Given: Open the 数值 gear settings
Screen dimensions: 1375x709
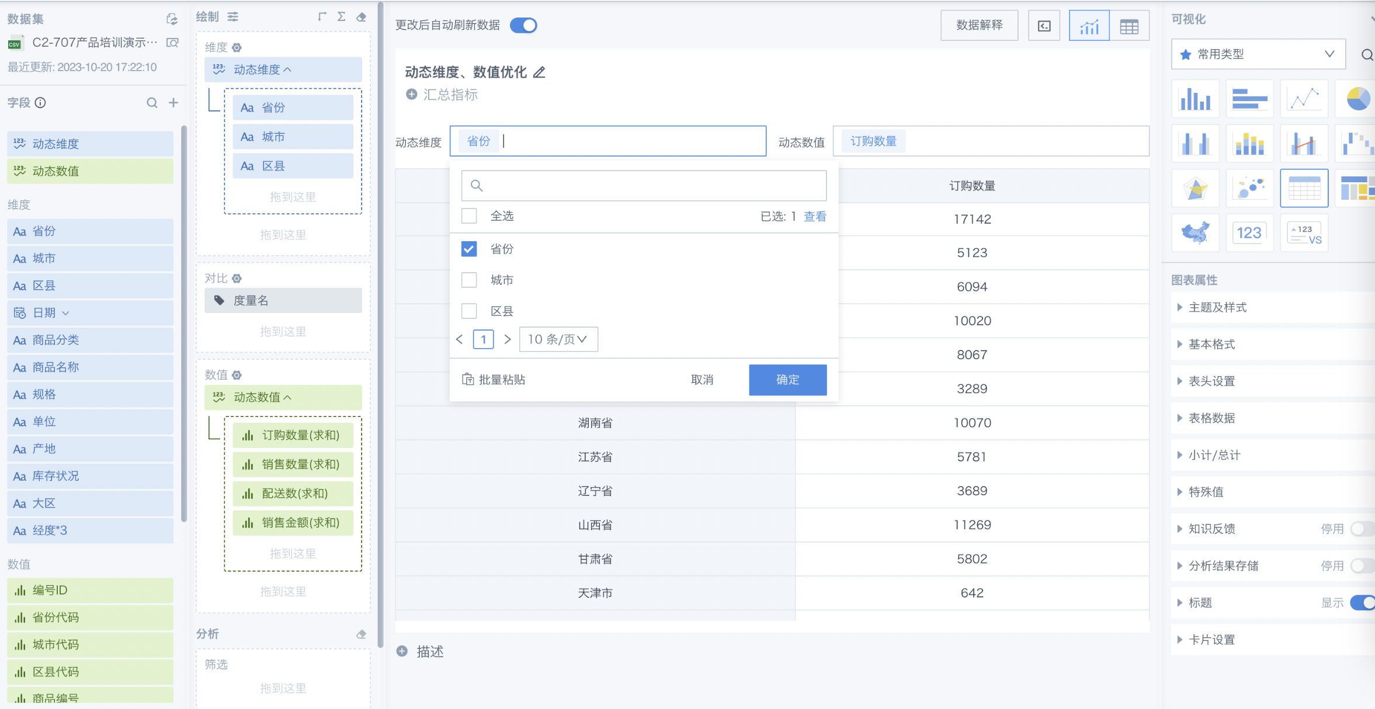Looking at the screenshot, I should click(x=237, y=375).
